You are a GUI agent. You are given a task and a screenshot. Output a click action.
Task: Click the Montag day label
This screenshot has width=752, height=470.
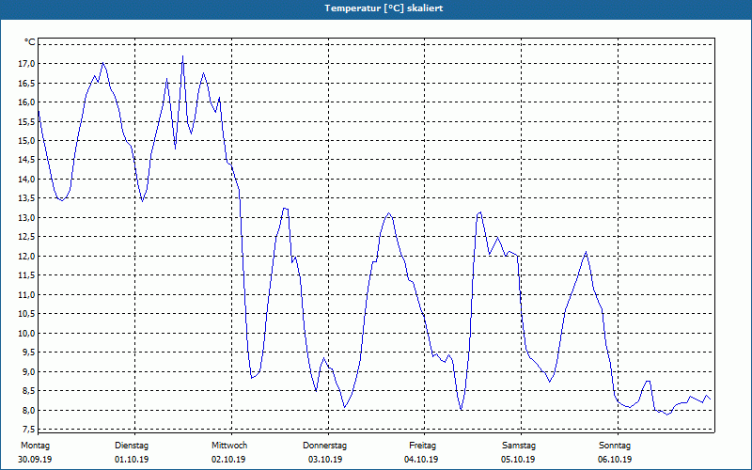pyautogui.click(x=35, y=446)
